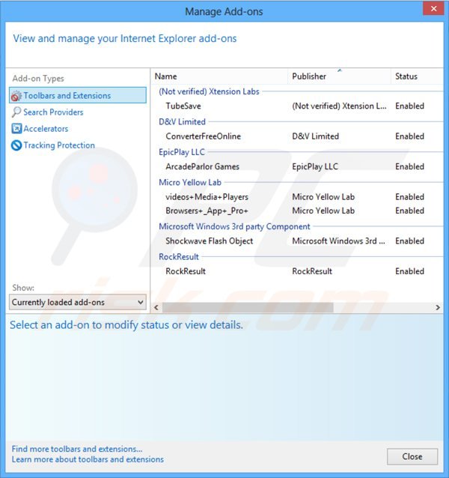
Task: Click the Search Providers magnifier icon
Action: [x=16, y=112]
